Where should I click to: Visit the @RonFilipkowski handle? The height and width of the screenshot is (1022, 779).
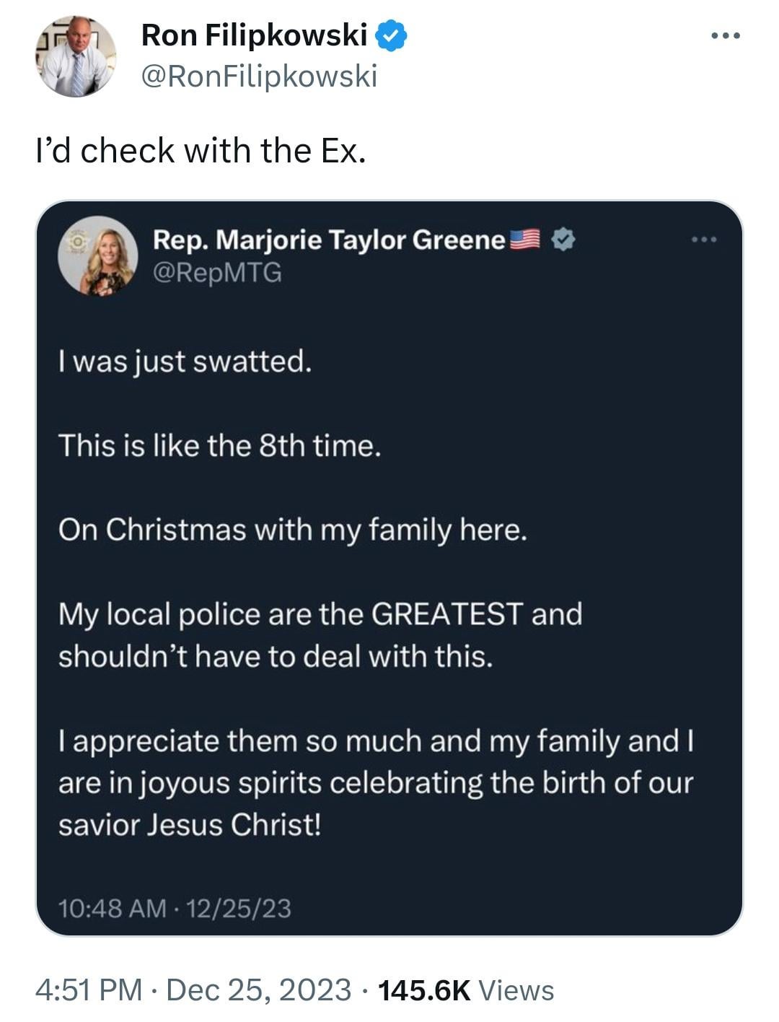tap(260, 76)
